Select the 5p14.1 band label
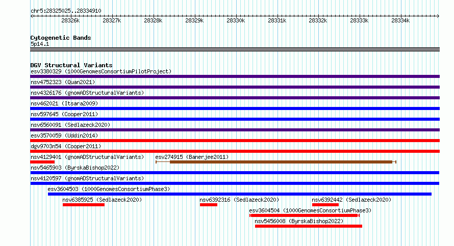The height and width of the screenshot is (246, 454). point(40,44)
